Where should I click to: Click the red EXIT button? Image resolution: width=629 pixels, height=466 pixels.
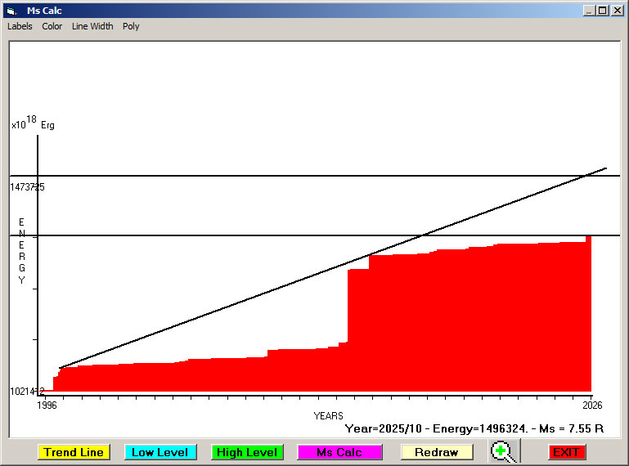pyautogui.click(x=567, y=452)
